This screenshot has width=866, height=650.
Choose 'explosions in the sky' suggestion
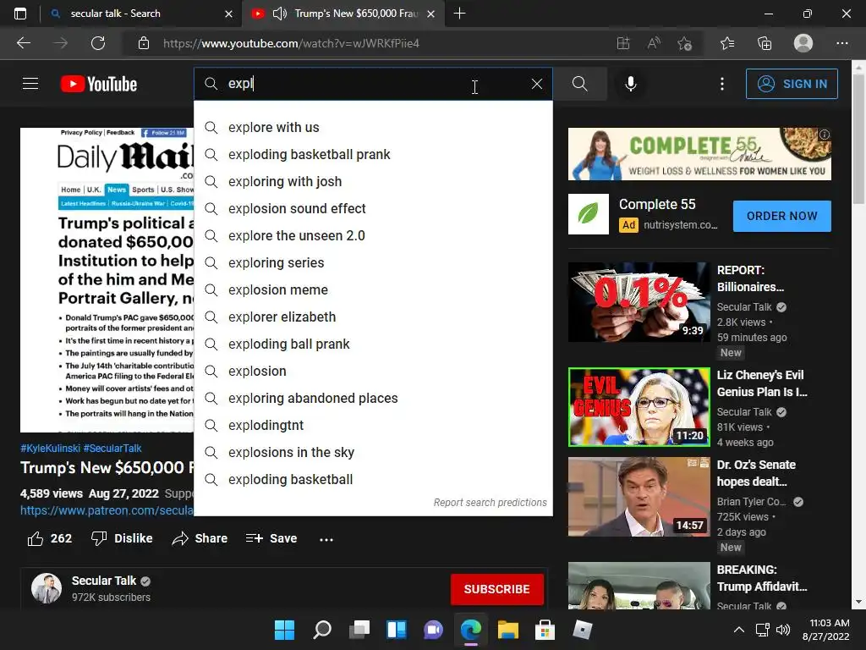coord(373,452)
